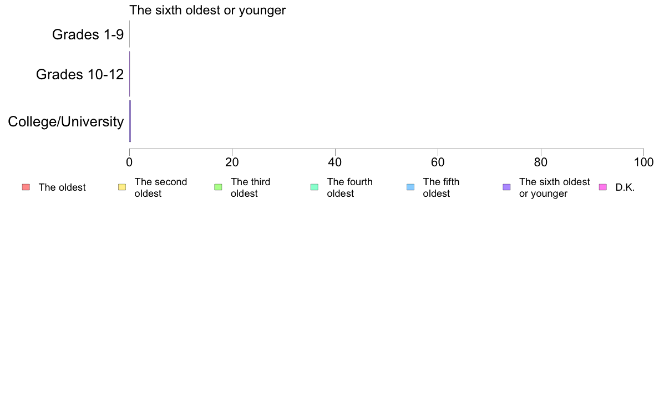Click the pink 'D.K.' legend swatch
Image resolution: width=659 pixels, height=408 pixels.
(603, 187)
